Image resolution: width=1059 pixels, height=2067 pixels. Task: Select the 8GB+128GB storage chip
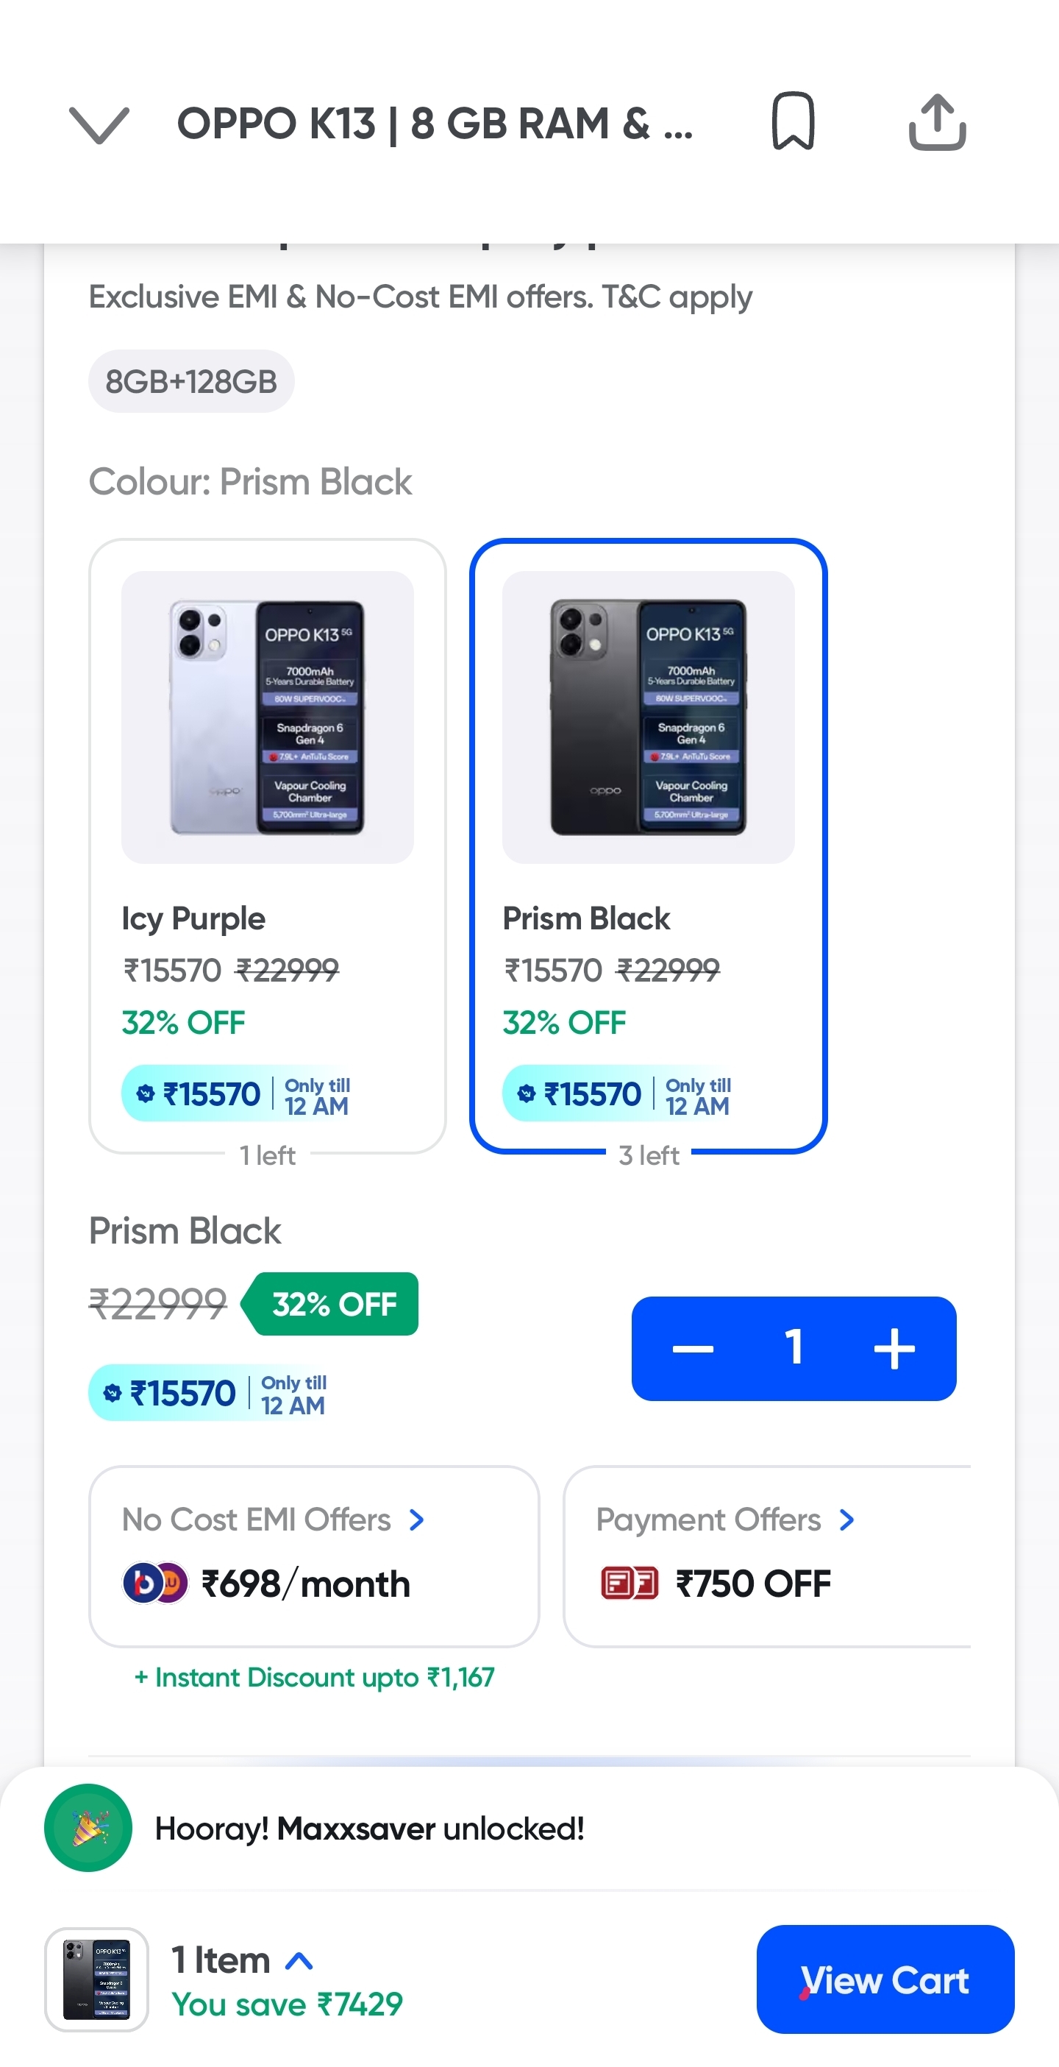point(190,381)
